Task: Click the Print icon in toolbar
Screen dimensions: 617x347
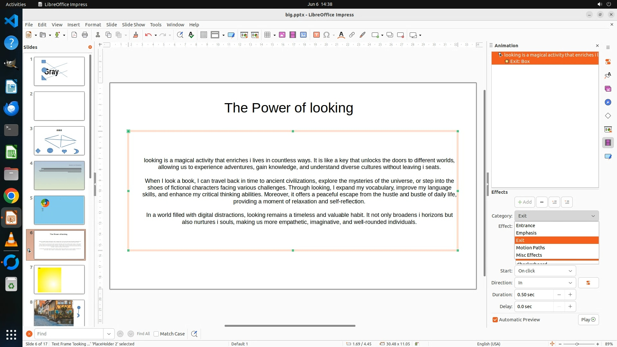Action: pyautogui.click(x=85, y=35)
